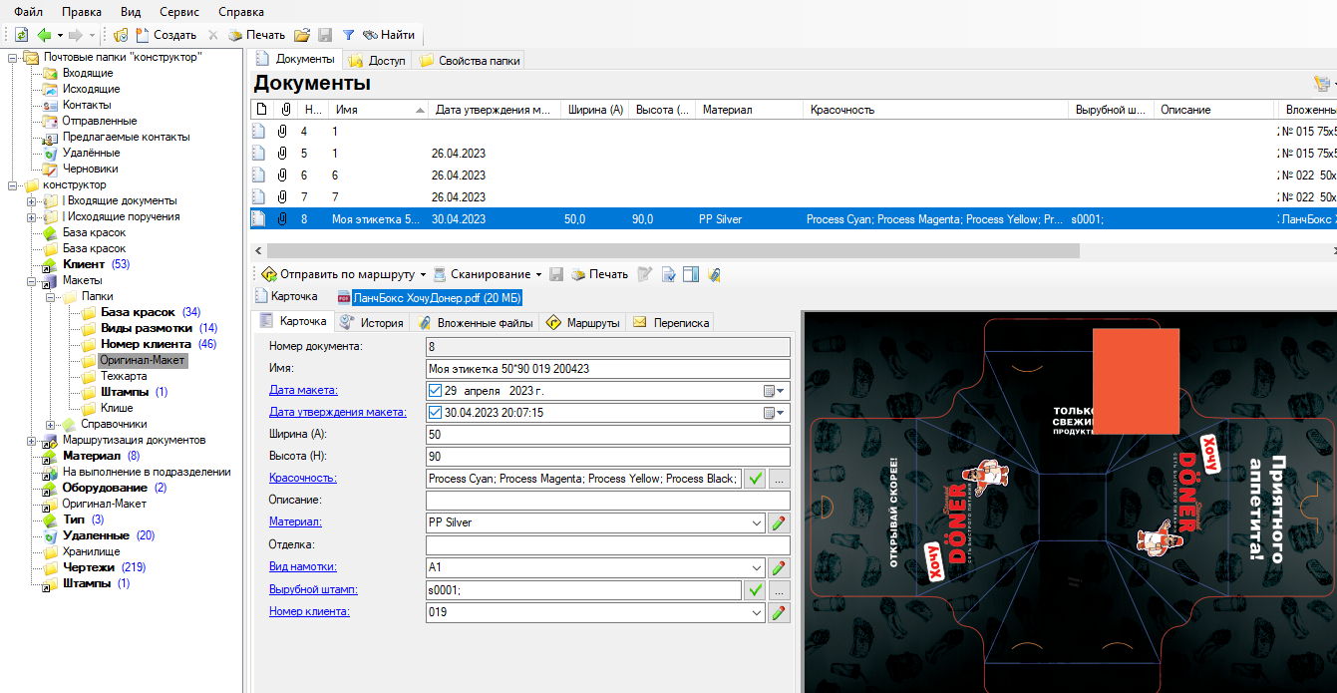Screen dimensions: 1337x693
Task: Click the panel layout icon in card toolbar
Action: click(691, 274)
